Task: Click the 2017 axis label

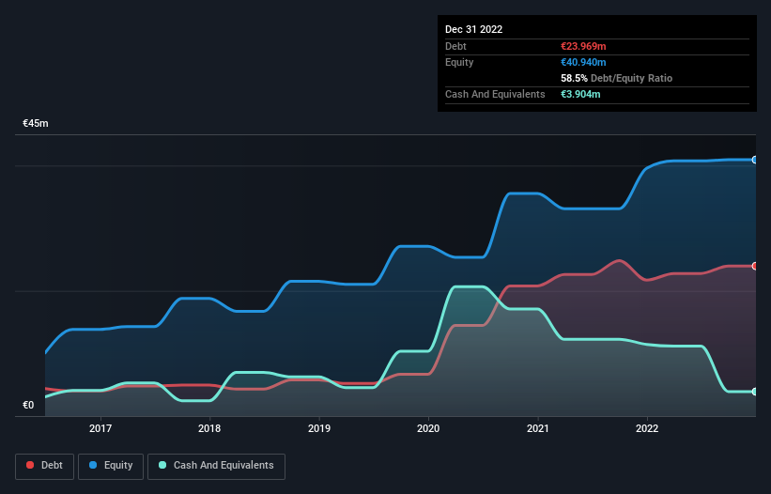Action: click(x=100, y=428)
